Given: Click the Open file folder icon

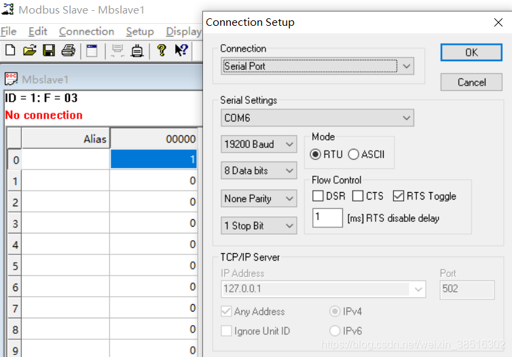Looking at the screenshot, I should (30, 51).
